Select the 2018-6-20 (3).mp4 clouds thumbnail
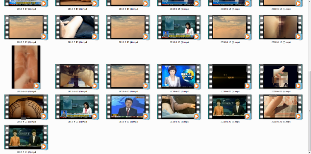Screen dimensions: 311x154 pos(128,77)
